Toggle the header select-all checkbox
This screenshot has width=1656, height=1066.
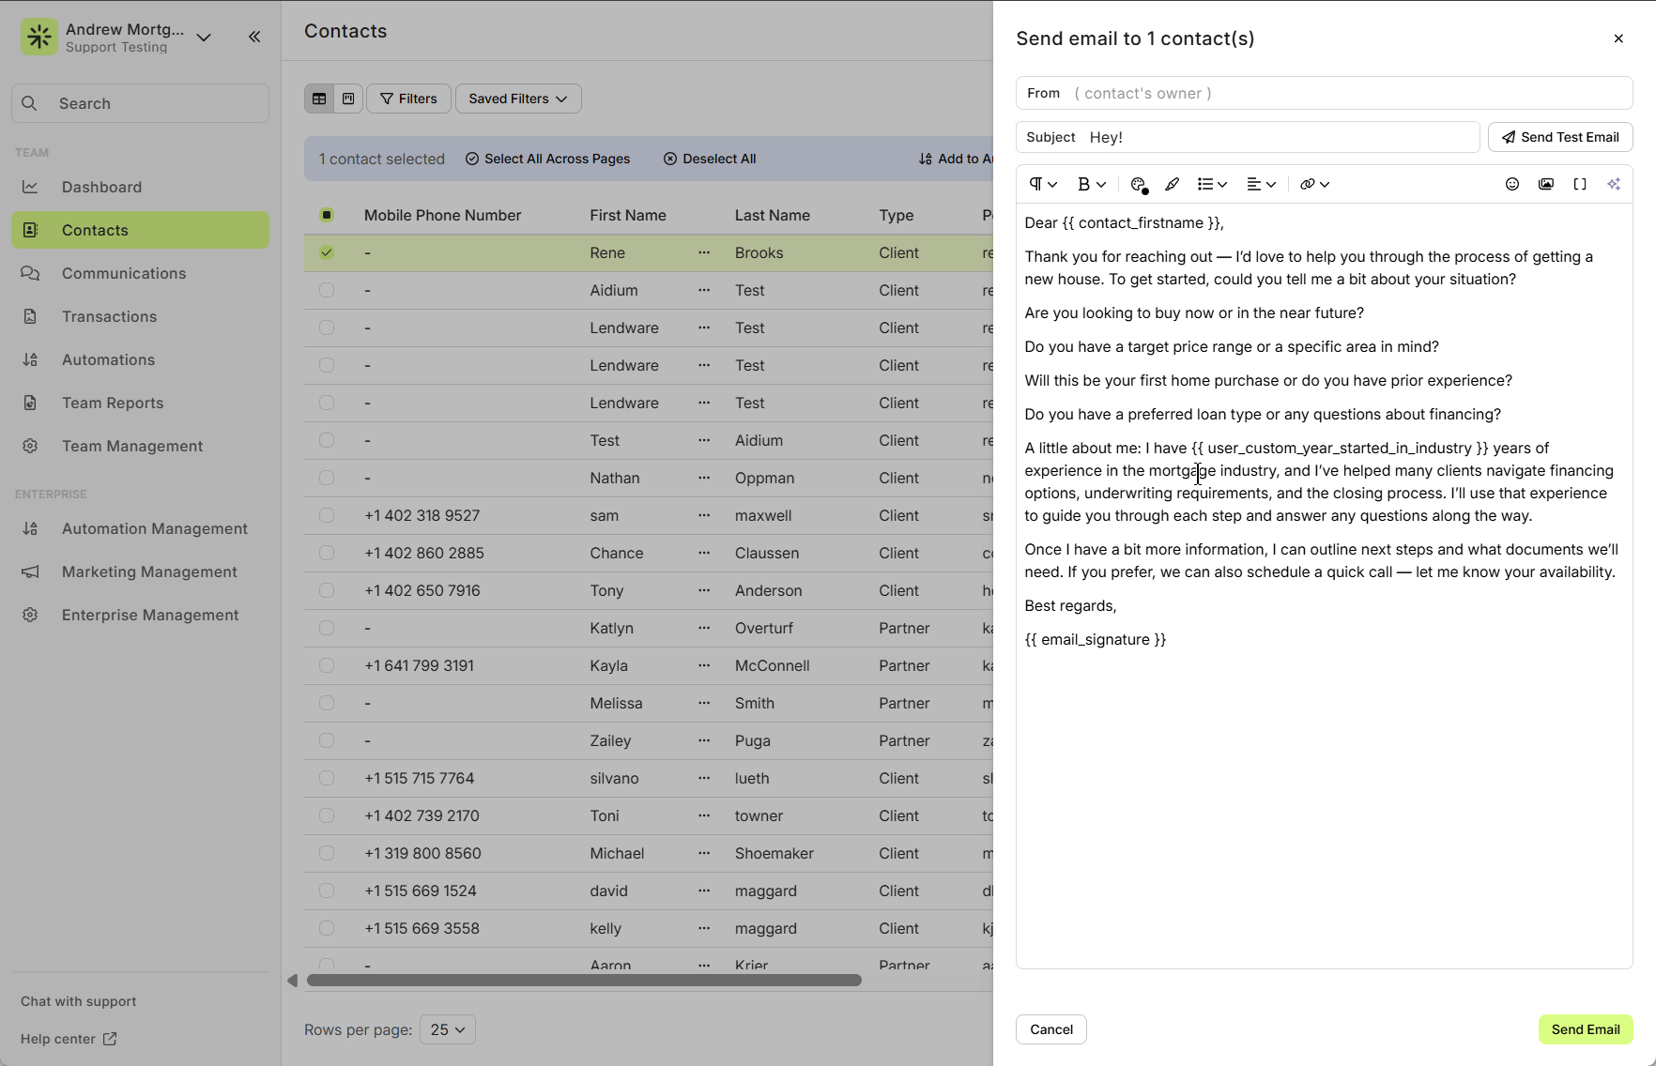pyautogui.click(x=327, y=215)
